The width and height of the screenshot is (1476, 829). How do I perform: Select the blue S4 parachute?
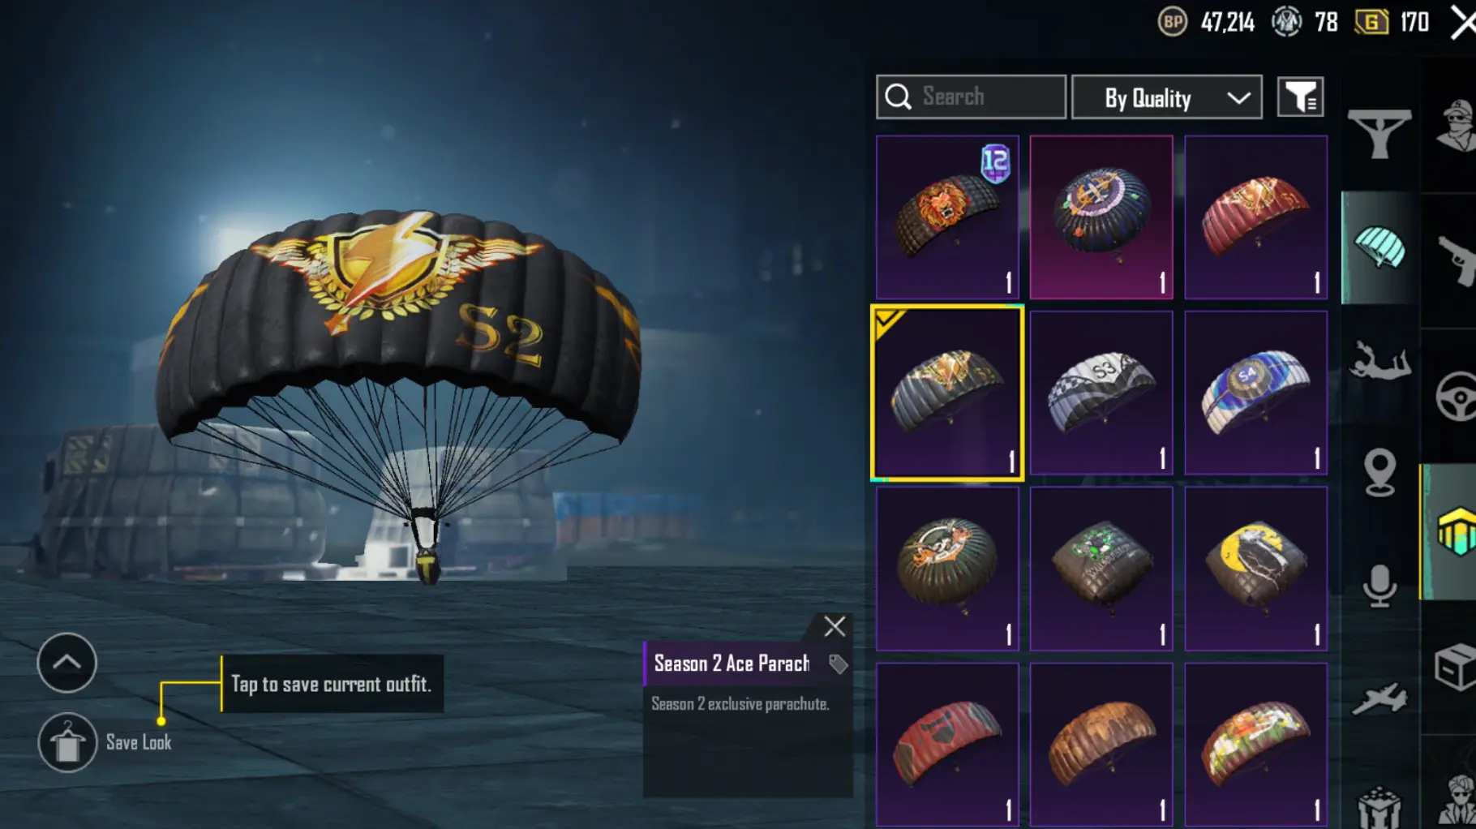(x=1255, y=393)
